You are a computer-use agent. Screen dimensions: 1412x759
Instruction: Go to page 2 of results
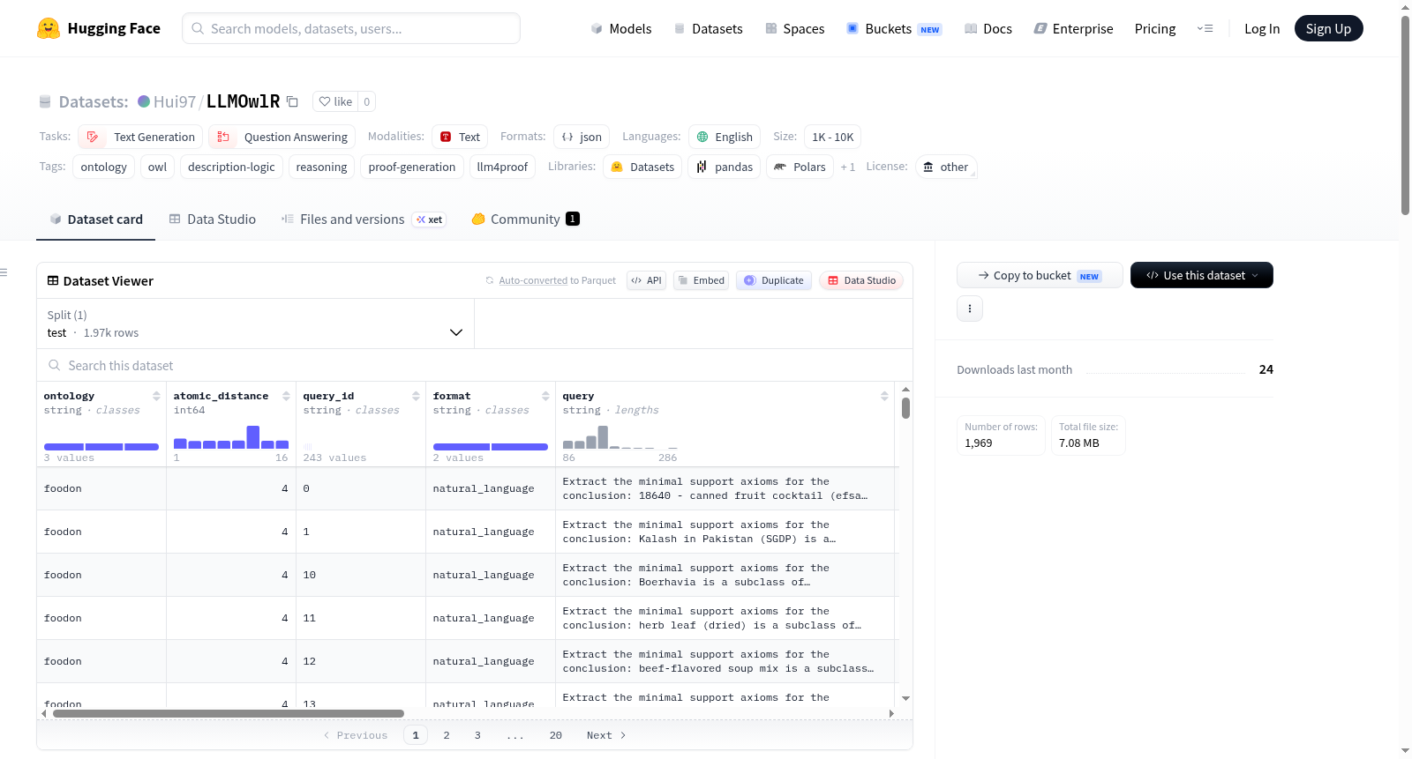coord(447,735)
